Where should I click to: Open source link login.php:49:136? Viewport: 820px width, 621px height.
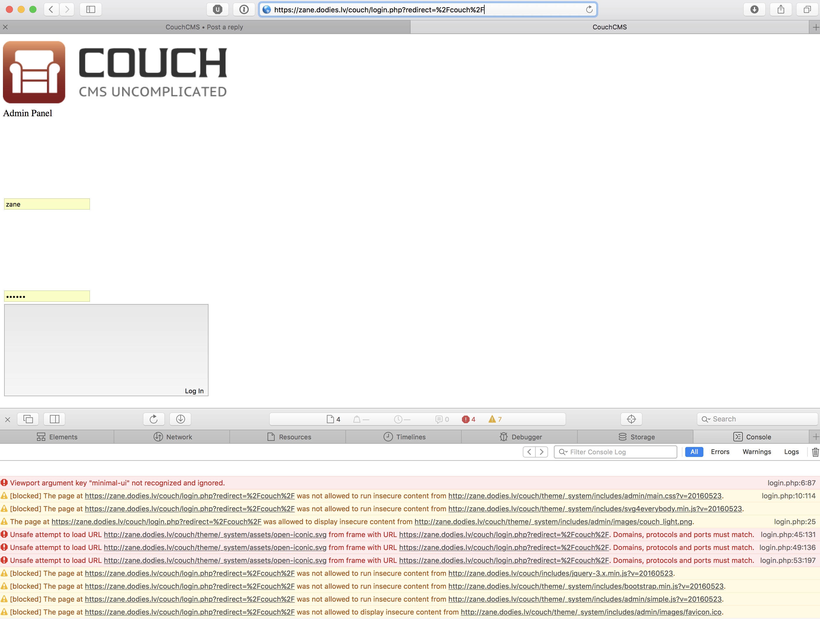click(787, 548)
